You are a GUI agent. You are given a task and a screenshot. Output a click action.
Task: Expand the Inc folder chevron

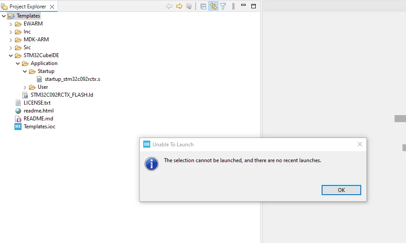coord(11,33)
